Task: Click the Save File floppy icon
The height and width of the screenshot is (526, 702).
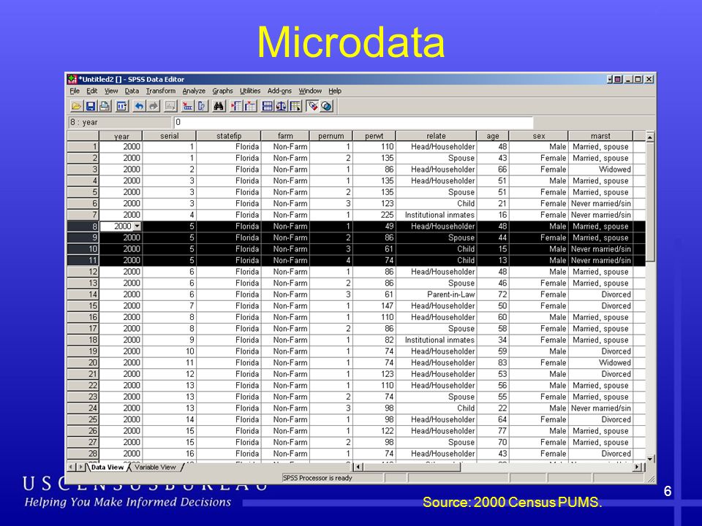Action: click(x=91, y=106)
